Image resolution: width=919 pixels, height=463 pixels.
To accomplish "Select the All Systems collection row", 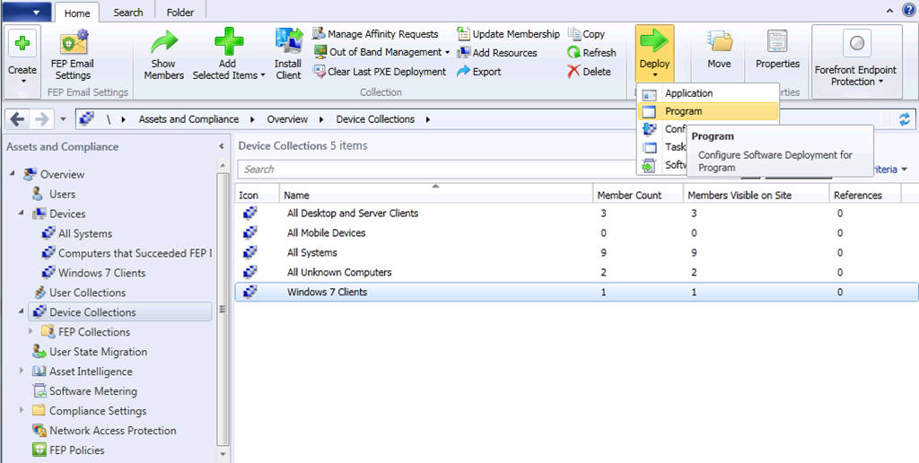I will (x=312, y=253).
